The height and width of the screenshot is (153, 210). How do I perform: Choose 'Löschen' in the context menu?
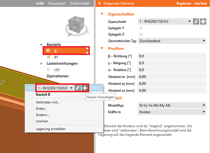tap(42, 121)
